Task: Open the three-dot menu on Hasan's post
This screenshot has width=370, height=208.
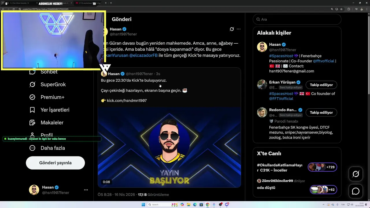Action: click(x=238, y=29)
